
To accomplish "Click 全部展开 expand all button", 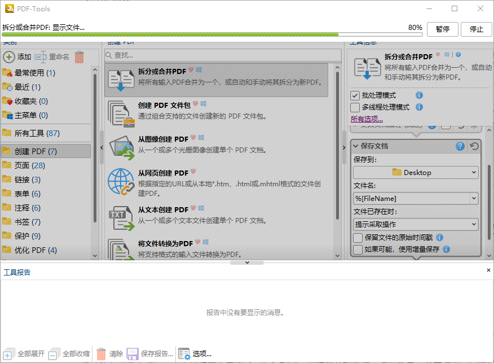I will 24,354.
